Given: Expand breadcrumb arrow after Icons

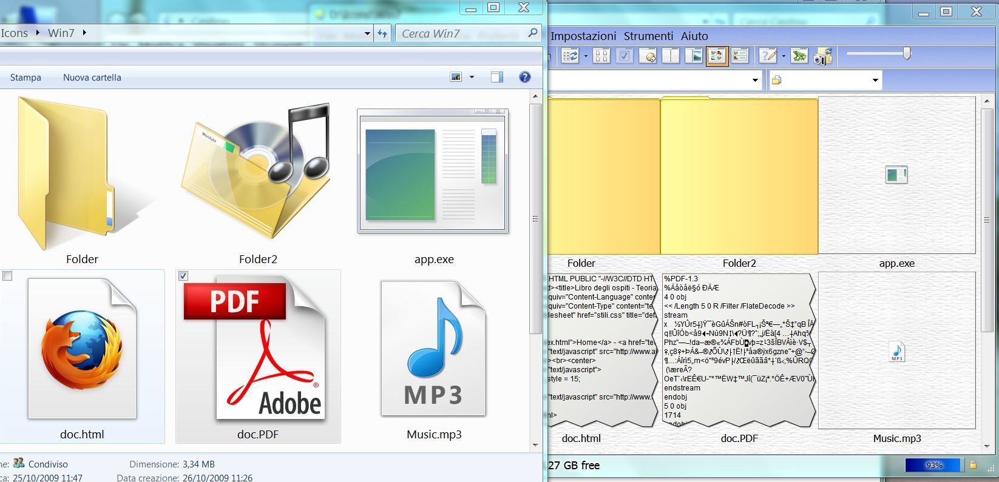Looking at the screenshot, I should pyautogui.click(x=38, y=33).
